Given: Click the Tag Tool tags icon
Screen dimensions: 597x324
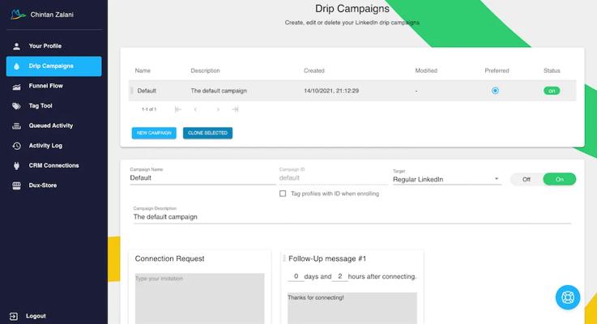Looking at the screenshot, I should [x=16, y=106].
